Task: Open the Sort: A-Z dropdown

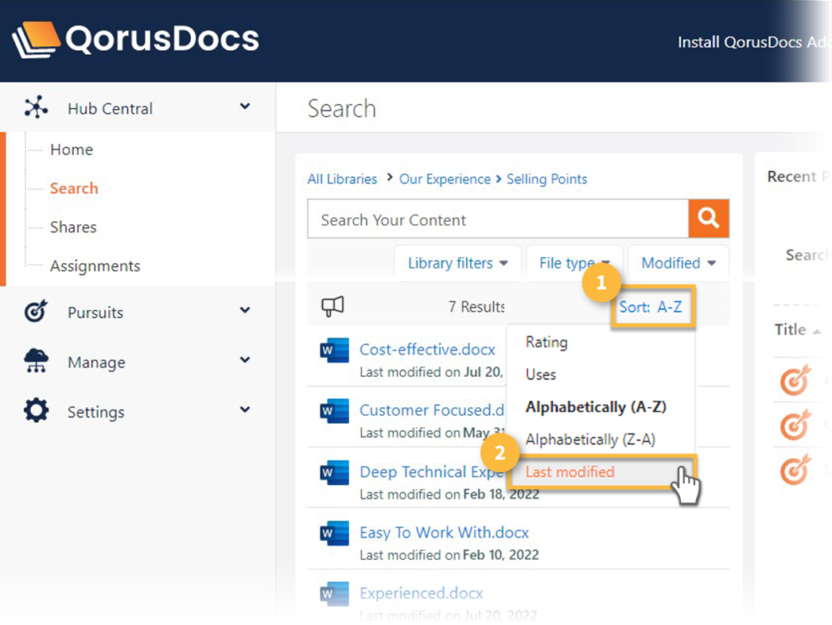Action: (651, 307)
